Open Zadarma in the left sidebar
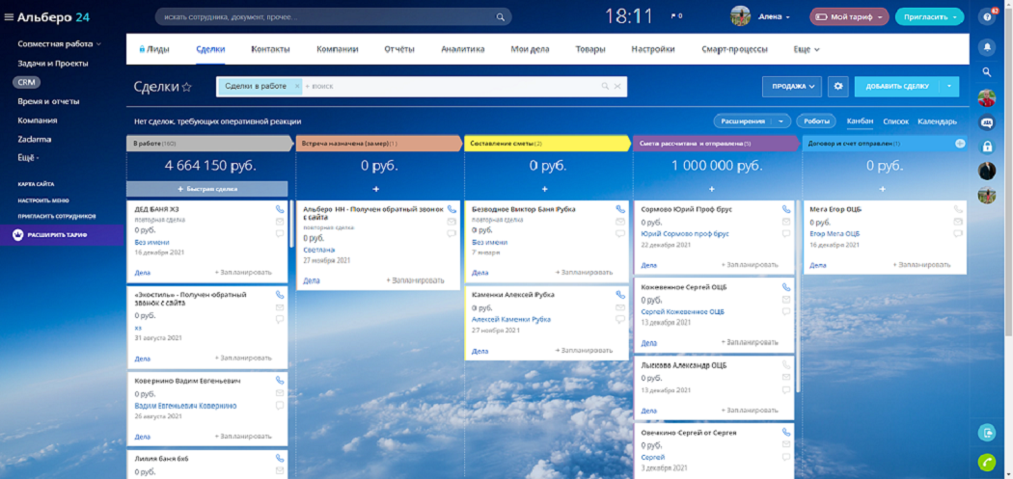1013x479 pixels. click(x=34, y=139)
